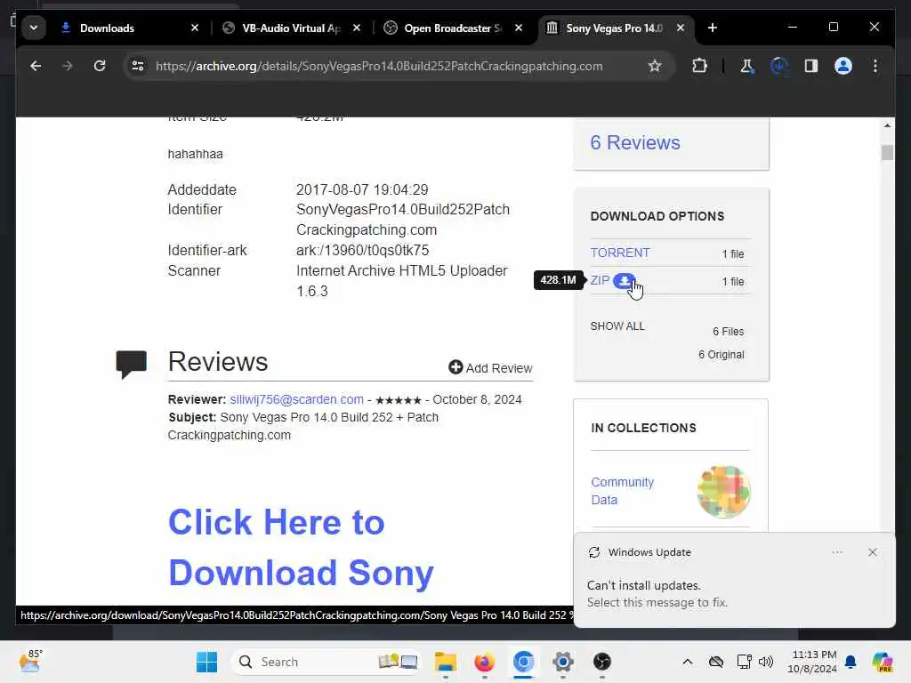Select the Sony Vegas Pro 14.0 tab
Image resolution: width=911 pixels, height=683 pixels.
point(614,28)
